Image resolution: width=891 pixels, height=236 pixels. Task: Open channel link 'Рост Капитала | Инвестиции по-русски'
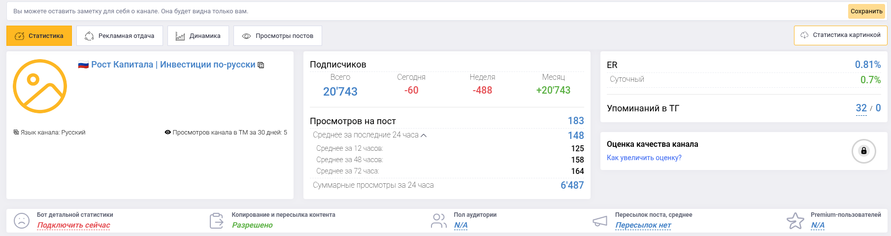(x=173, y=65)
